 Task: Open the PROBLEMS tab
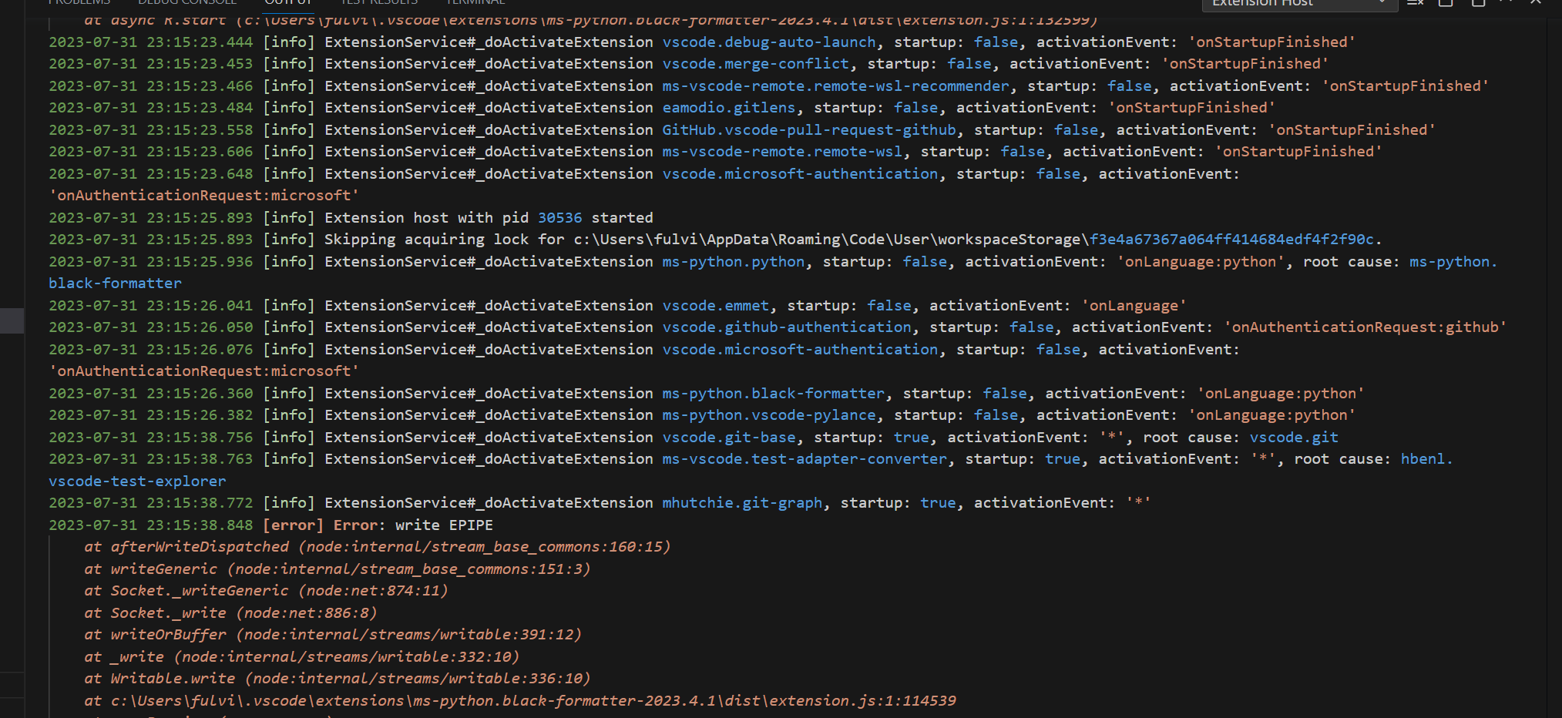coord(79,3)
